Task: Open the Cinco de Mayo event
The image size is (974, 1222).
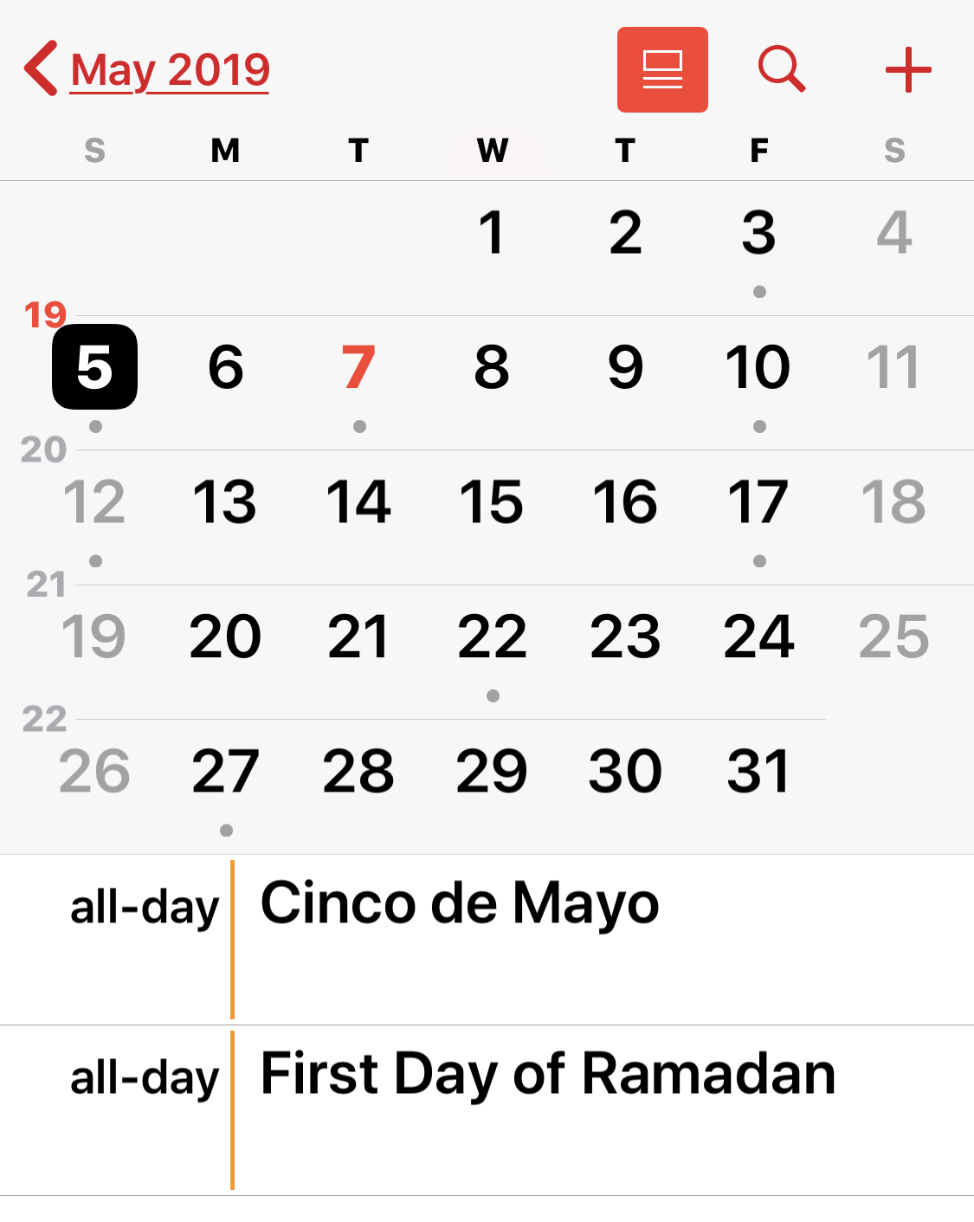Action: [460, 902]
